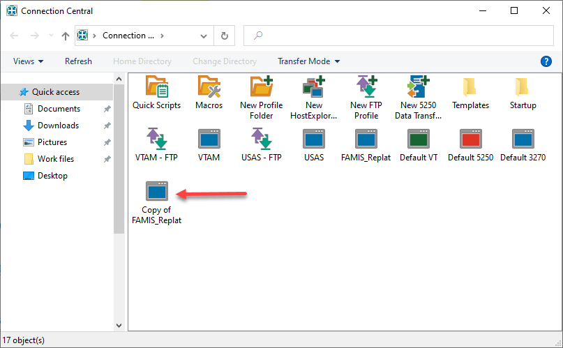This screenshot has width=563, height=348.
Task: Click the address bar refresh icon
Action: pyautogui.click(x=225, y=36)
